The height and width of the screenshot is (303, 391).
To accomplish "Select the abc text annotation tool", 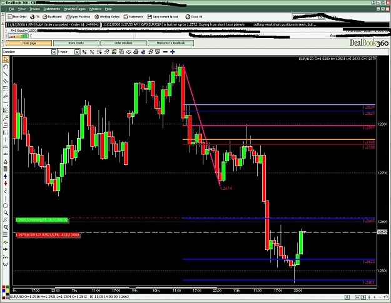I will point(6,154).
